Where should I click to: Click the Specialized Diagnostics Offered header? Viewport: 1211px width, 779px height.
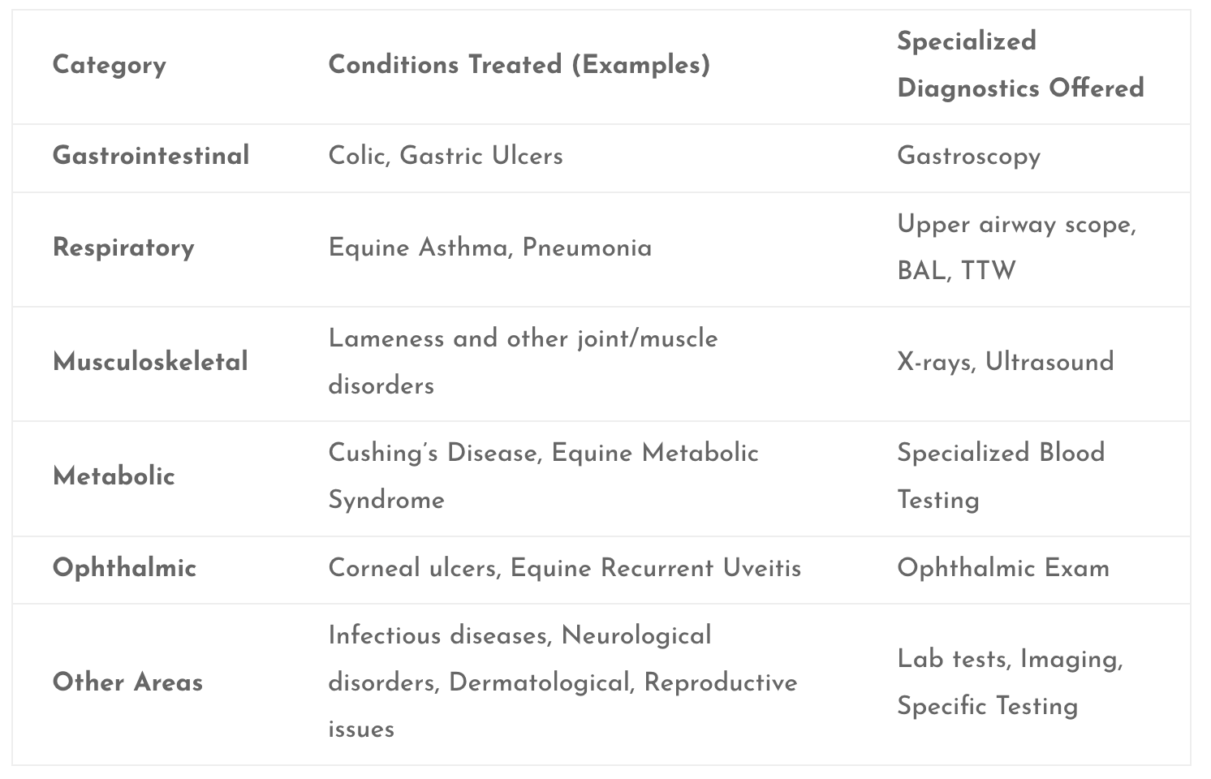1020,65
